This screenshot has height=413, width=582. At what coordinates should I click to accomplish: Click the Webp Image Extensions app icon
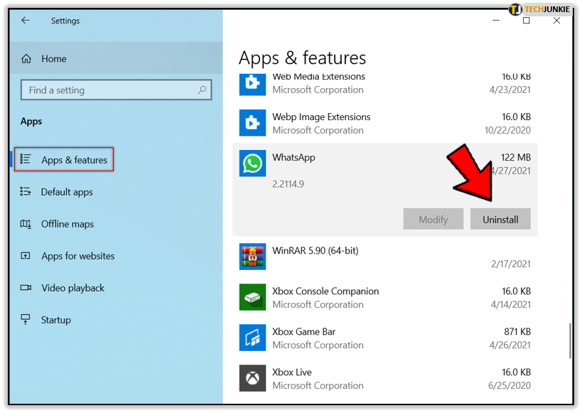point(252,122)
